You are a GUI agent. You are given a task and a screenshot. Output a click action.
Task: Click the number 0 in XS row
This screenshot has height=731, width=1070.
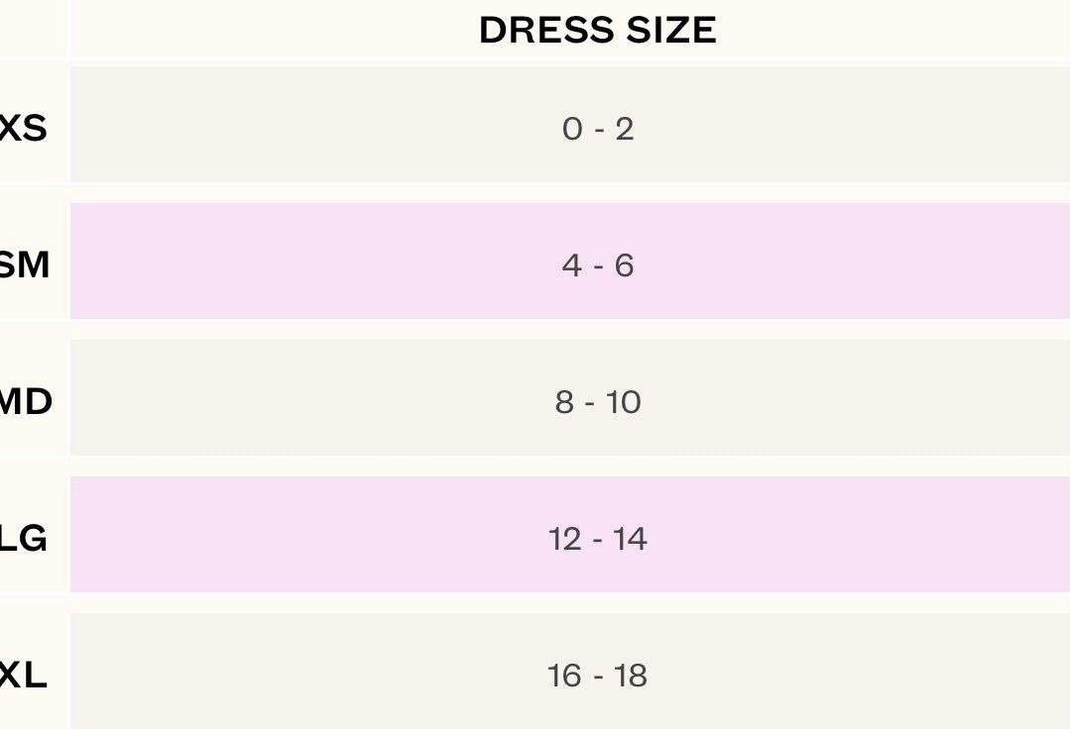tap(572, 129)
